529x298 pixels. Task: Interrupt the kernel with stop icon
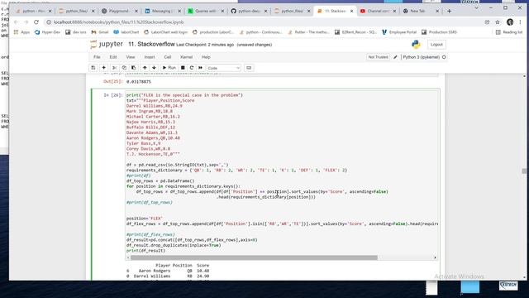point(183,68)
